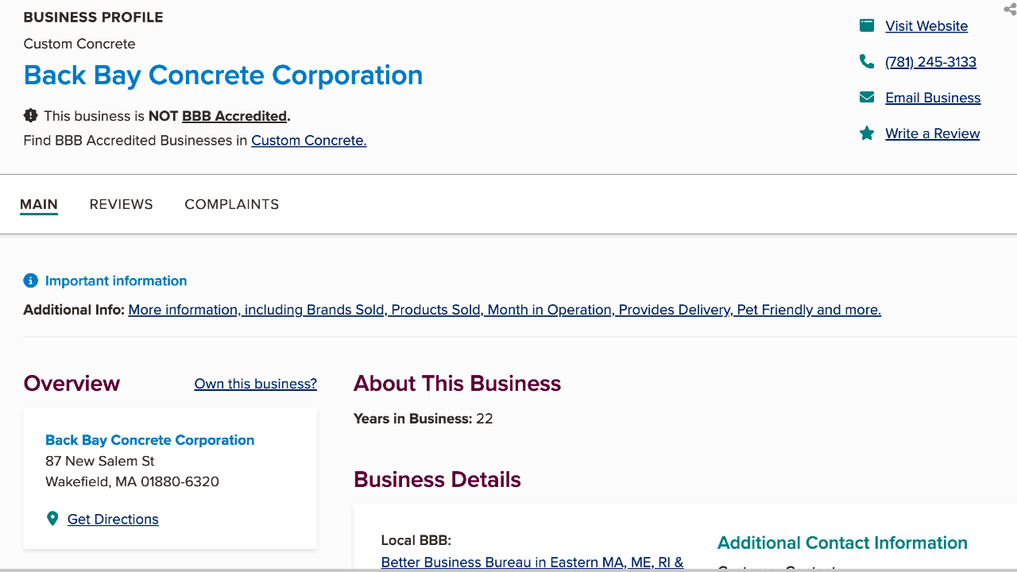
Task: Click the BUSINESS PROFILE label
Action: pos(93,17)
